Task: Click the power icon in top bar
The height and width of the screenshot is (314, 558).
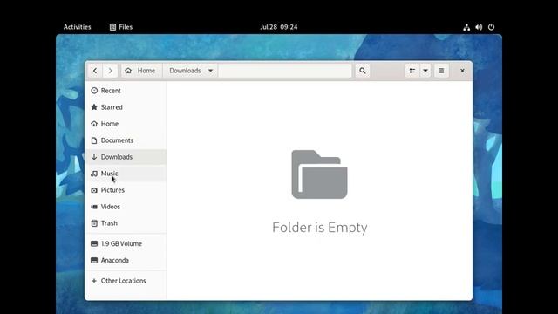Action: point(491,27)
